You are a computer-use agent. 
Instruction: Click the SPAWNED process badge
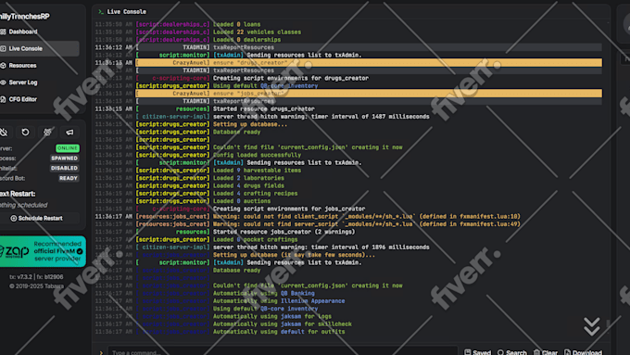tap(64, 158)
